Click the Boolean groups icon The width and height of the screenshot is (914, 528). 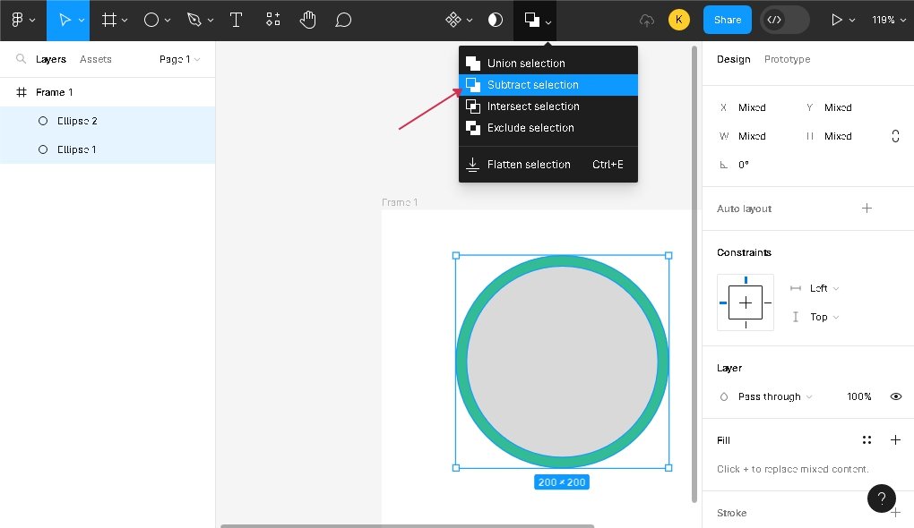[531, 20]
